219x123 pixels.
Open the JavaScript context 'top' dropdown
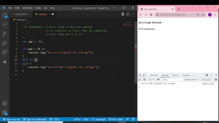(x=151, y=80)
